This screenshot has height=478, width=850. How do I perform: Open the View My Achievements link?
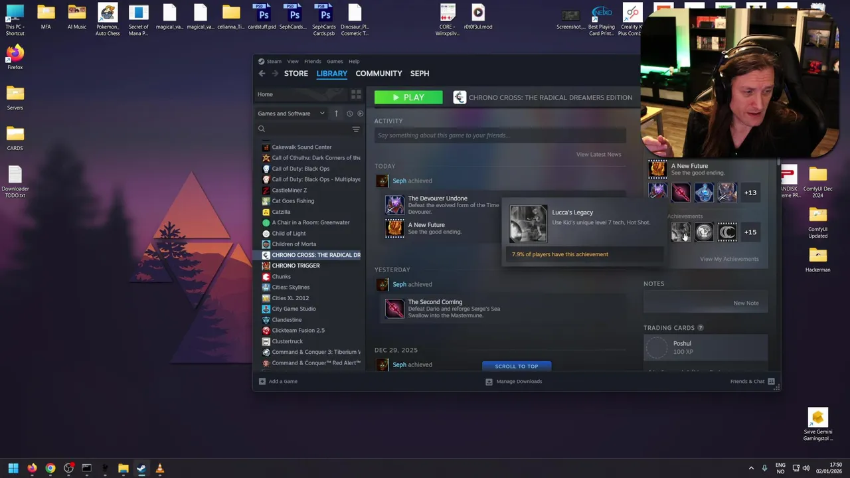(x=729, y=259)
